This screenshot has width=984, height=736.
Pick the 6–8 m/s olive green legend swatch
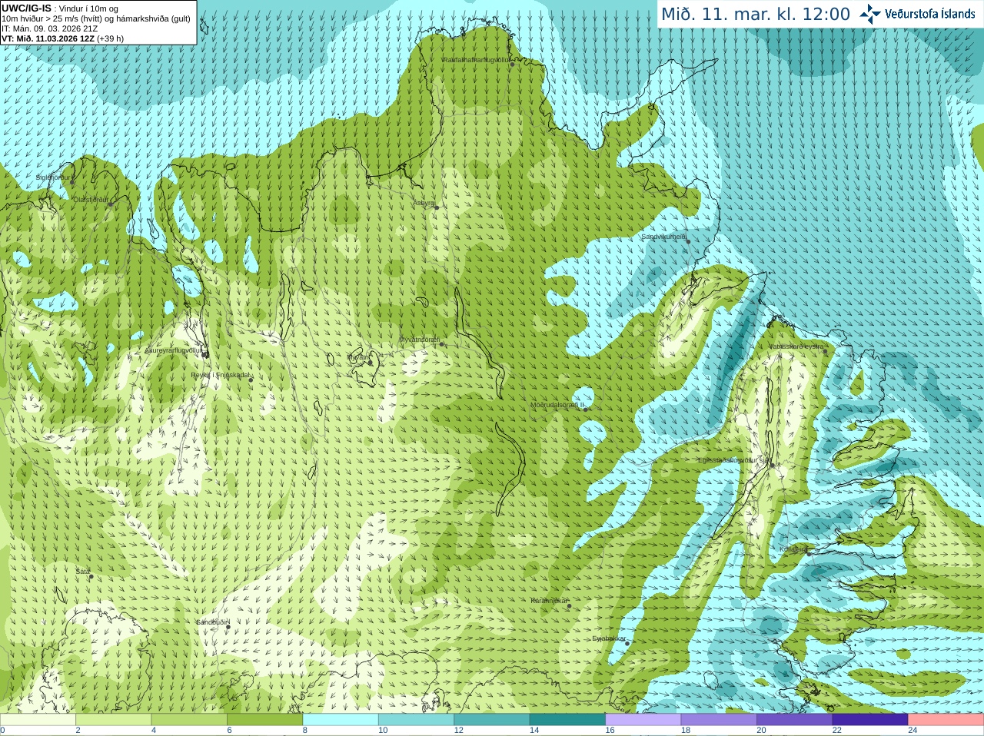click(264, 720)
